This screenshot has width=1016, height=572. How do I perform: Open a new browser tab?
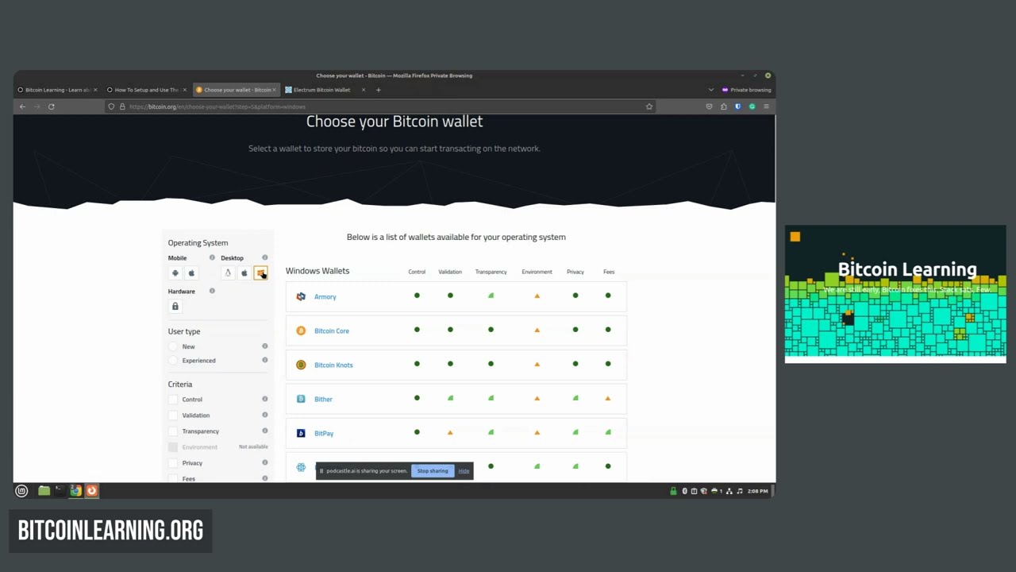378,90
